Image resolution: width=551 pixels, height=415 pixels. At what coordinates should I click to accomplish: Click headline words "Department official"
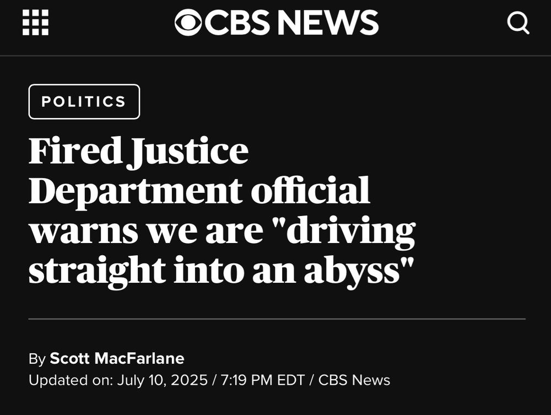(199, 191)
